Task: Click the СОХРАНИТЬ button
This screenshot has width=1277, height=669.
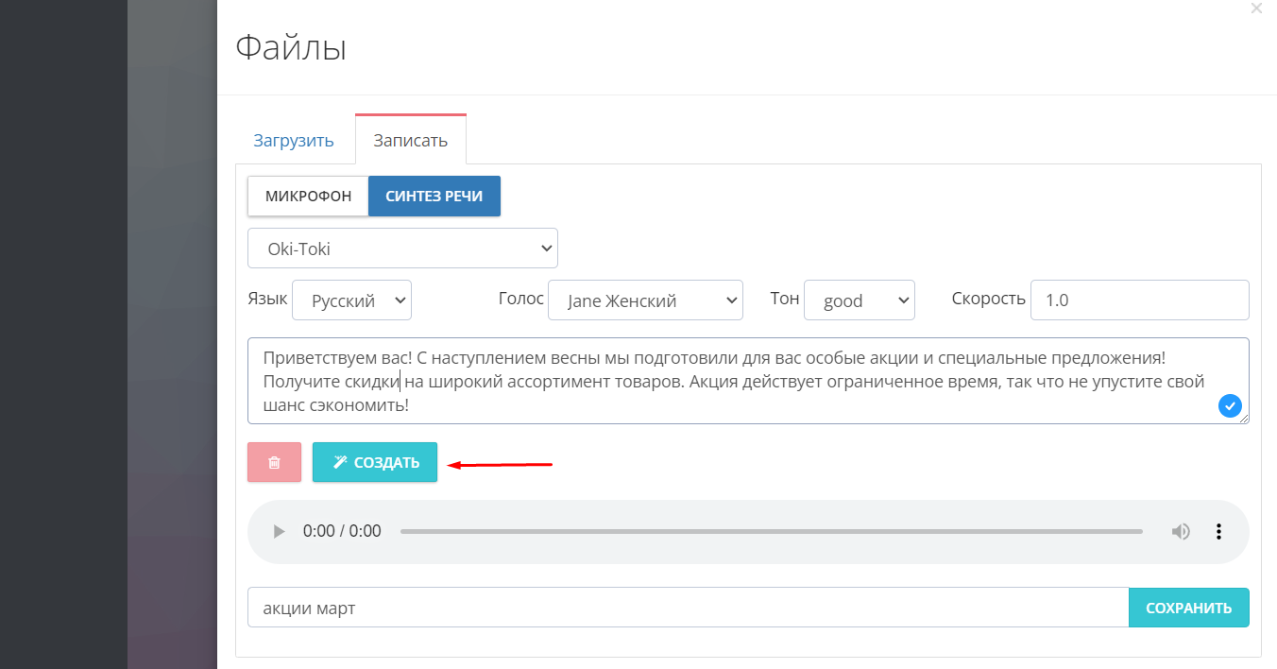Action: click(1188, 608)
